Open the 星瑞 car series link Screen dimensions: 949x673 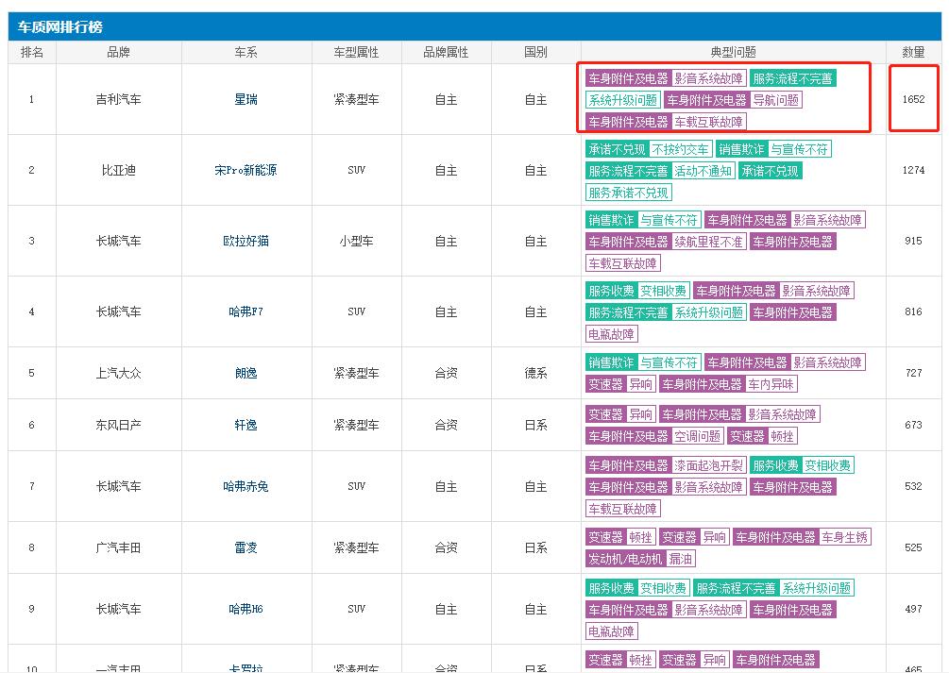(246, 99)
